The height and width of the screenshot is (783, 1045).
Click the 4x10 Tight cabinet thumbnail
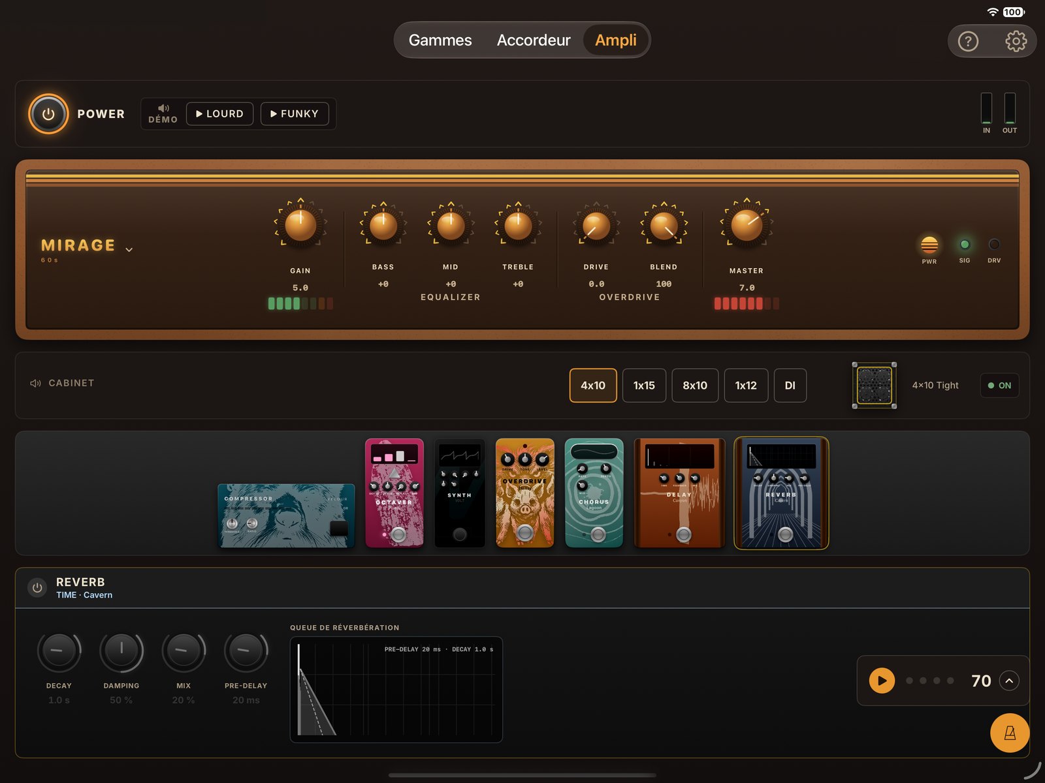[874, 386]
